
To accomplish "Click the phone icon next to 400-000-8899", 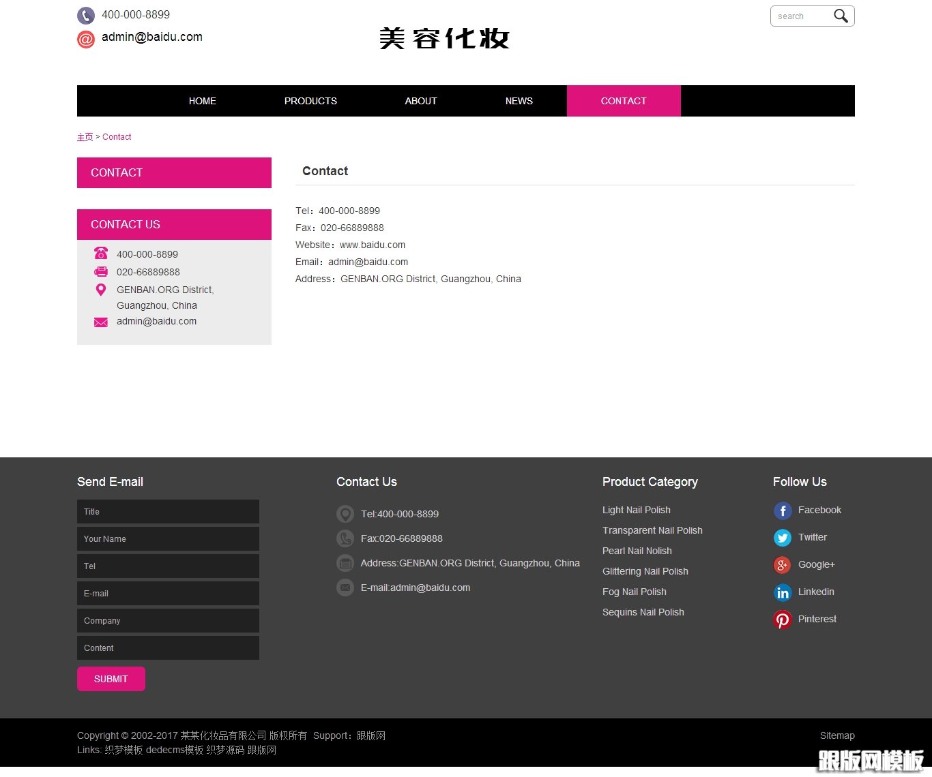I will coord(85,15).
